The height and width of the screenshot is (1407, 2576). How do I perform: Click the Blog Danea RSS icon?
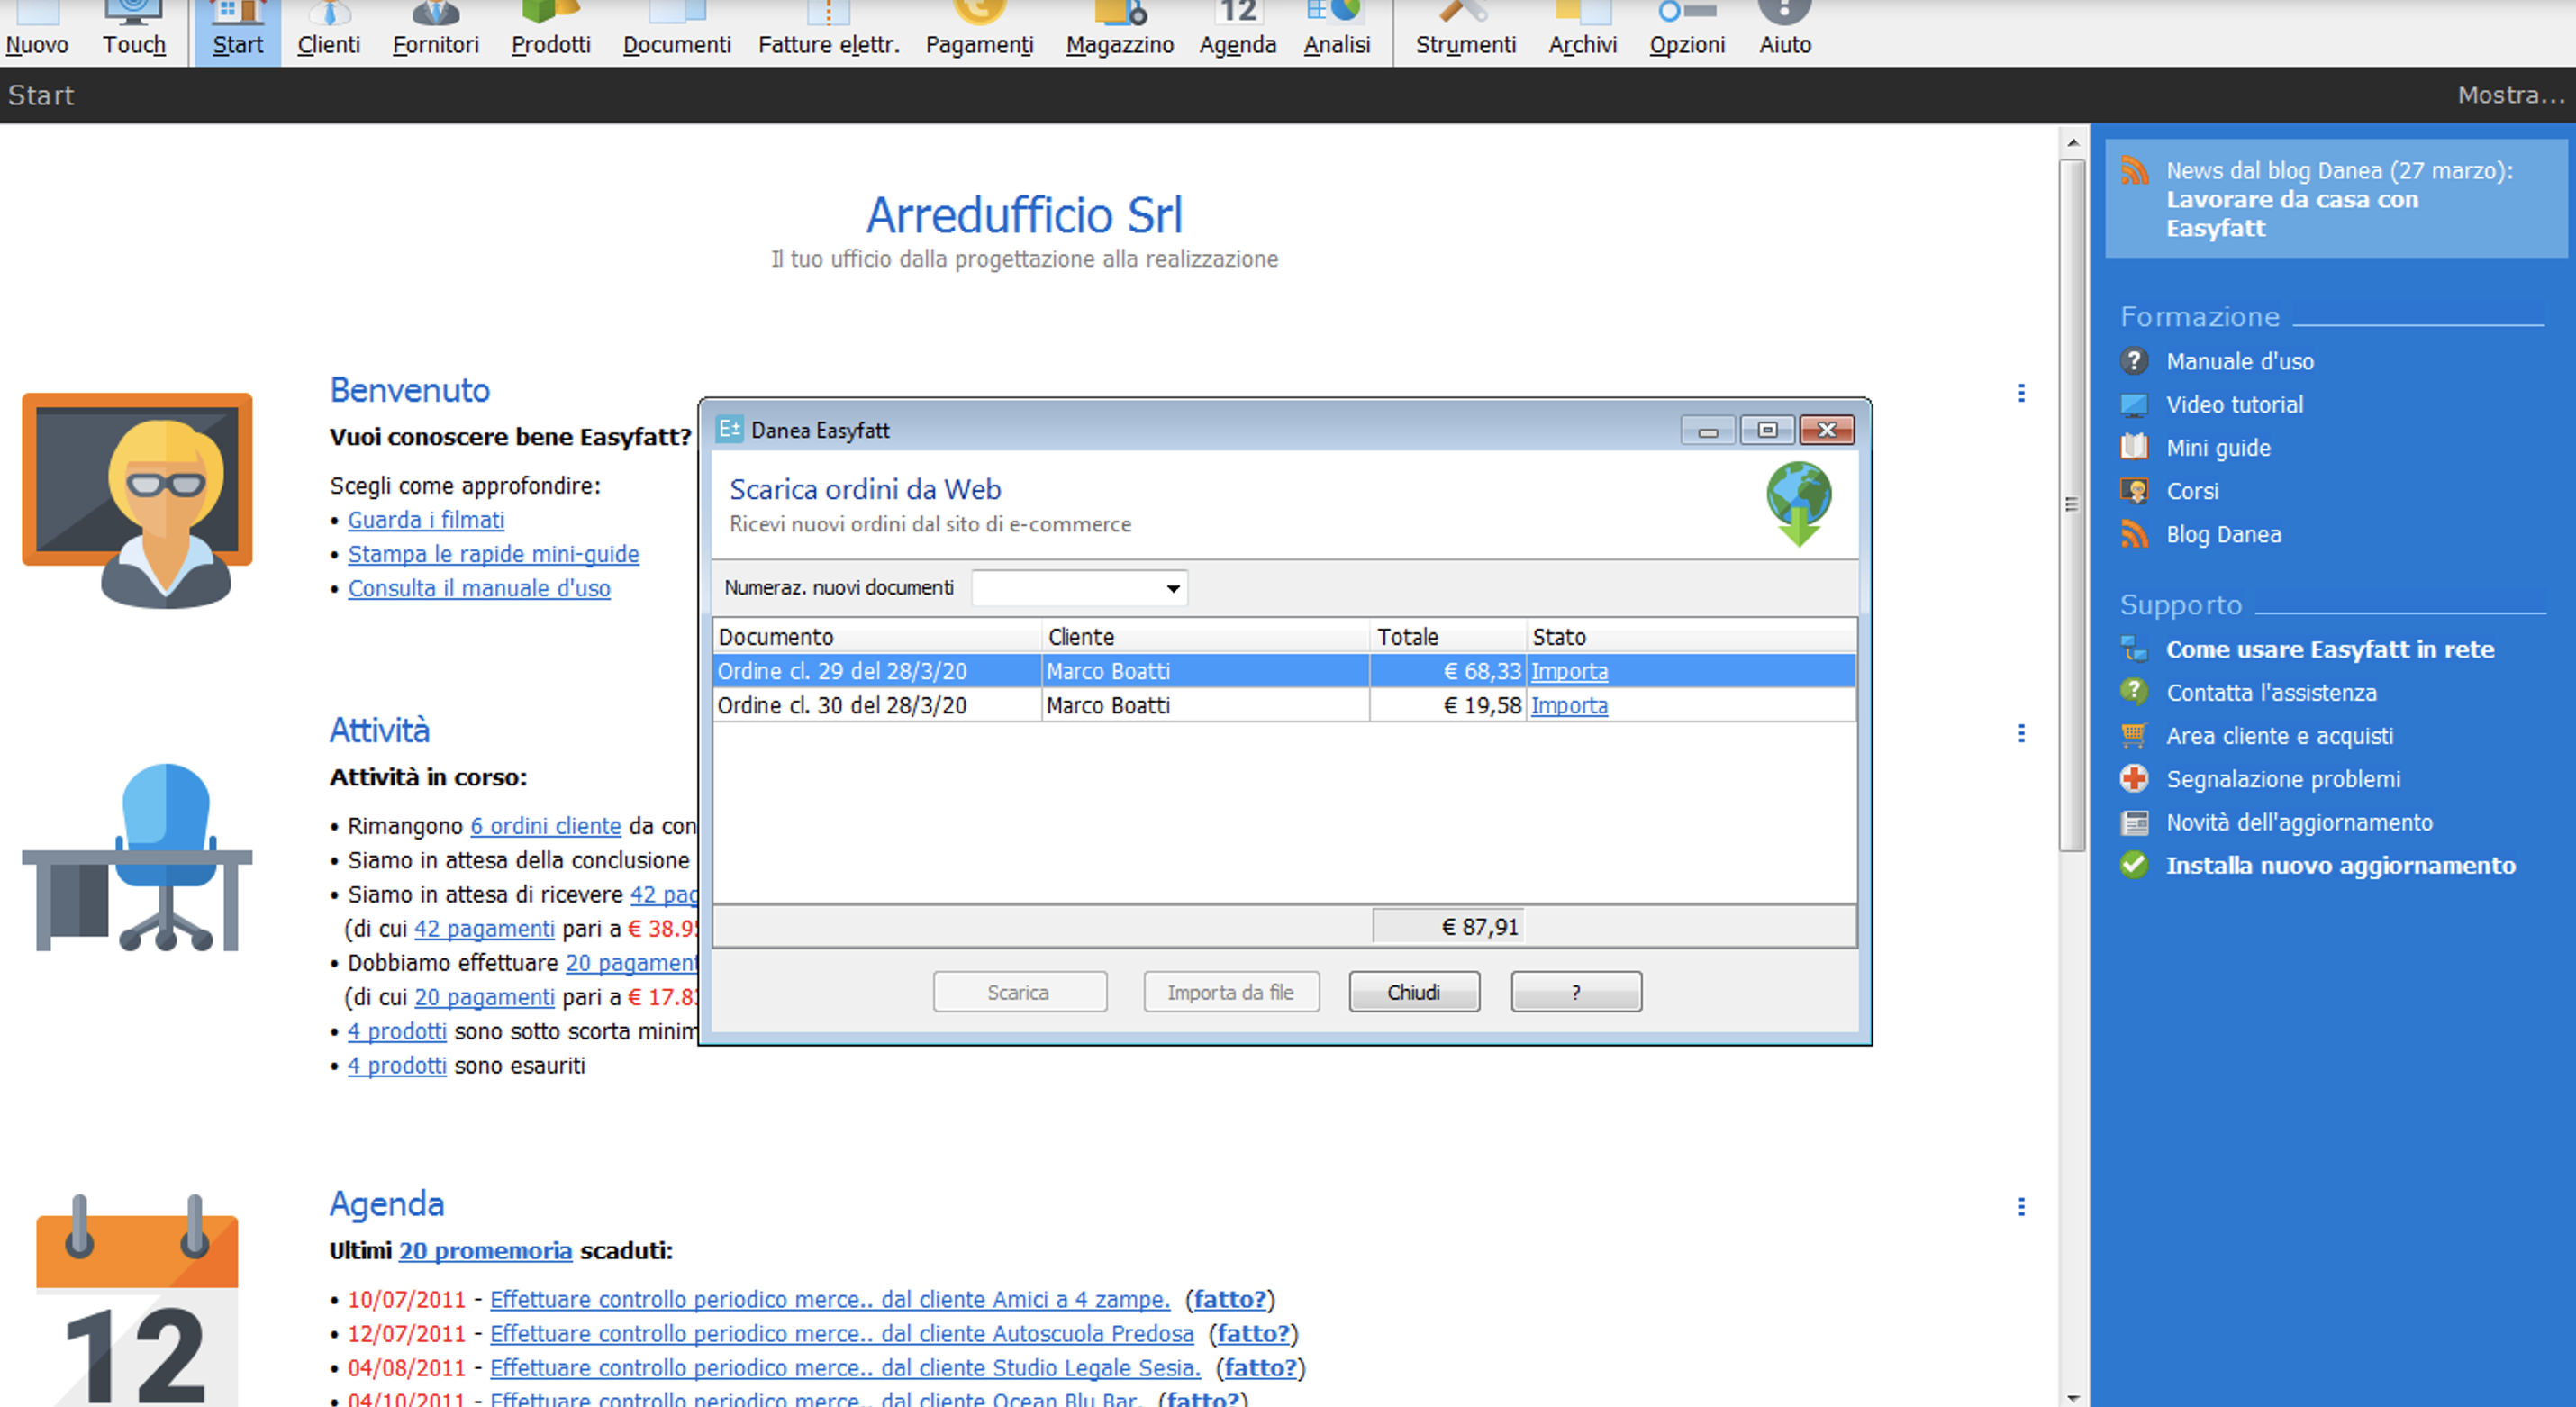tap(2134, 534)
